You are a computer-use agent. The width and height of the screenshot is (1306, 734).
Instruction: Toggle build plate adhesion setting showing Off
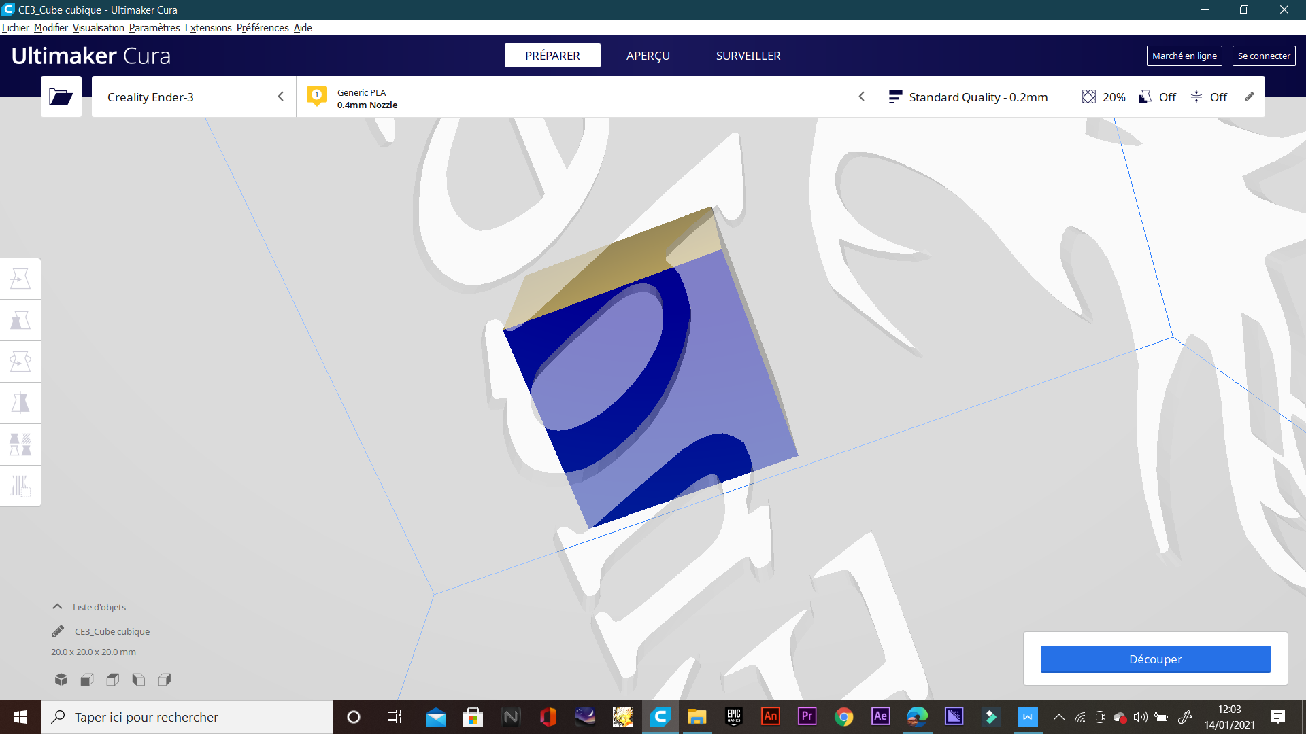click(x=1209, y=97)
